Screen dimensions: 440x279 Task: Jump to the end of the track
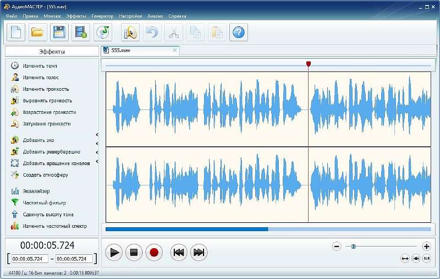199,253
